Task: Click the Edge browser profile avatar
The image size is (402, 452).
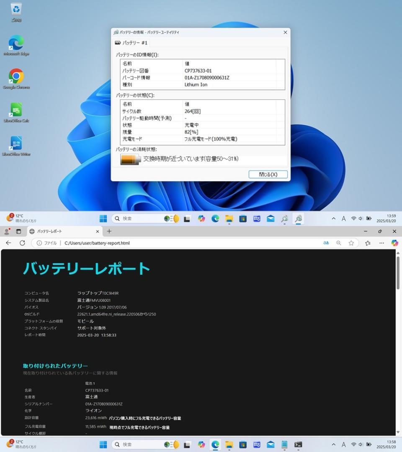Action: pyautogui.click(x=7, y=231)
